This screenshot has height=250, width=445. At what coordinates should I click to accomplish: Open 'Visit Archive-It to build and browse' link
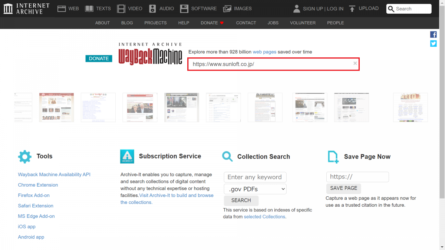(x=176, y=195)
